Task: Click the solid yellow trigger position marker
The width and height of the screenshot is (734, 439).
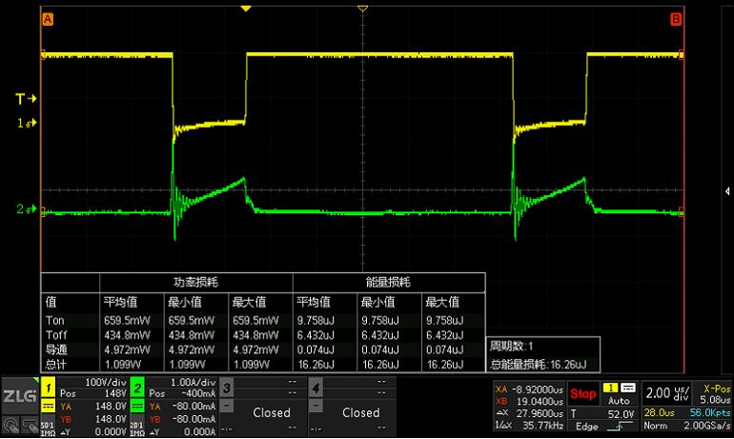Action: pyautogui.click(x=246, y=9)
